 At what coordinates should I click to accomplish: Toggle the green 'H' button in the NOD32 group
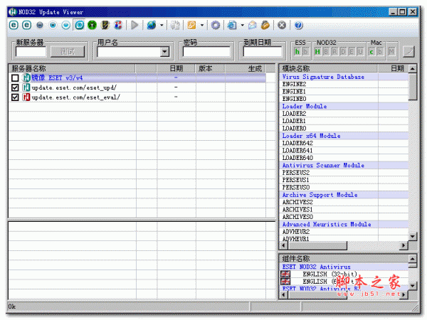pos(317,51)
